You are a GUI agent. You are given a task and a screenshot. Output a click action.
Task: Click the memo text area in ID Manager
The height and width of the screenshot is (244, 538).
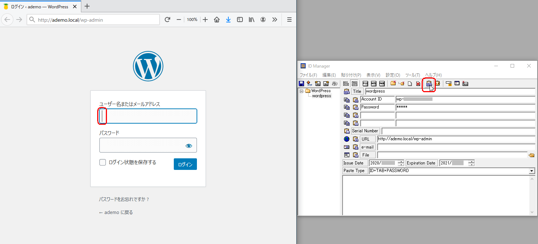[x=436, y=195]
